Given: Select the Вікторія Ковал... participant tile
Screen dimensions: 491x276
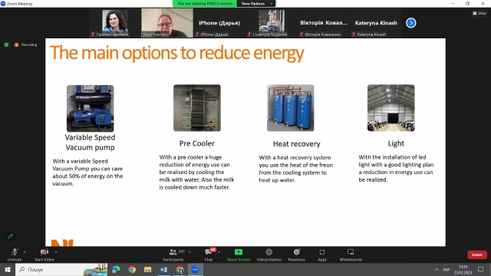Looking at the screenshot, I should (324, 23).
